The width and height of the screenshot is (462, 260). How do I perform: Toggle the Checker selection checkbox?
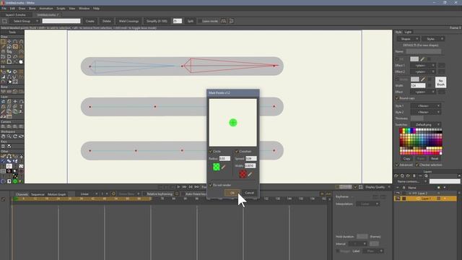[x=417, y=165]
